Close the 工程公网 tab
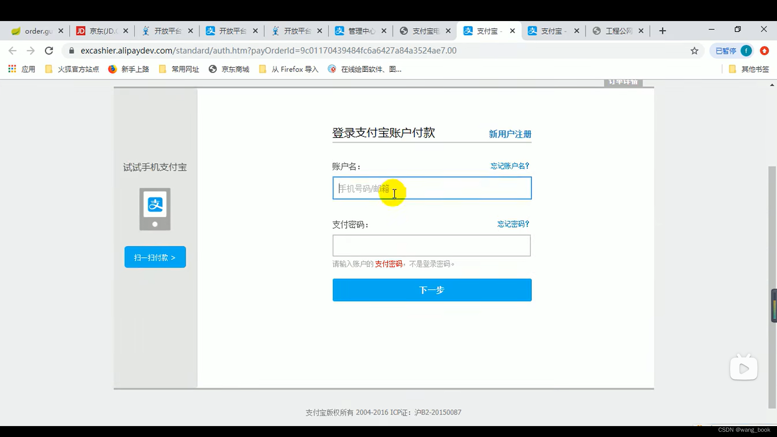777x437 pixels. [x=641, y=31]
